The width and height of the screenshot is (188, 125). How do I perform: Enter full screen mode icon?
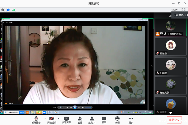coord(183,10)
